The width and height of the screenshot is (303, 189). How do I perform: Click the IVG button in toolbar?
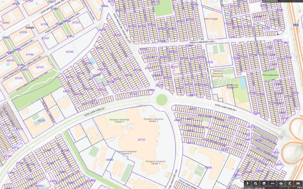point(298,183)
